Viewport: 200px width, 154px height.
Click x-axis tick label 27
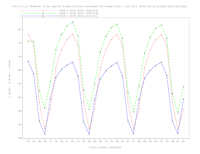[78, 141]
